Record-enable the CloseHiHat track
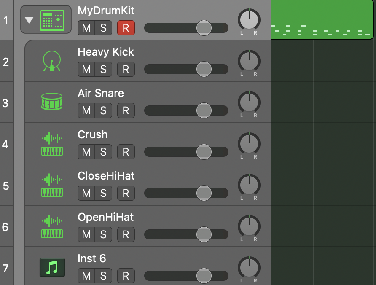Viewport: 376px width, 285px height. [x=126, y=193]
